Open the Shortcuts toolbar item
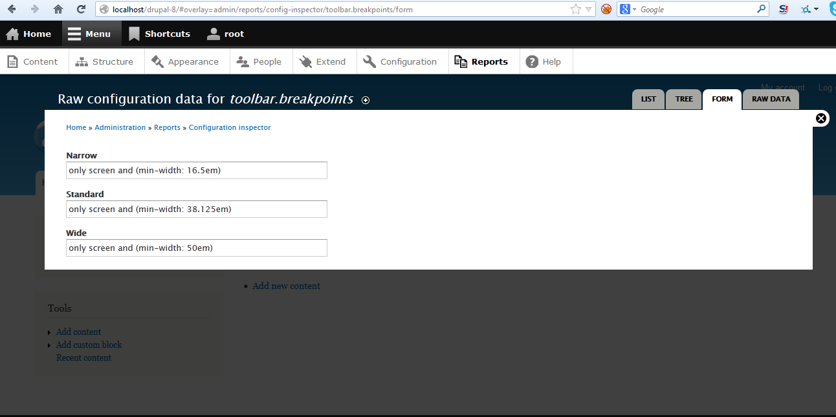The image size is (836, 417). (x=159, y=34)
